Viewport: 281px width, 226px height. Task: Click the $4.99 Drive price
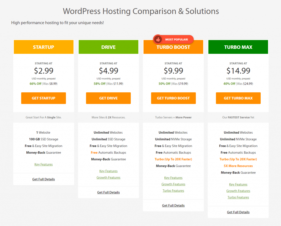(x=108, y=71)
